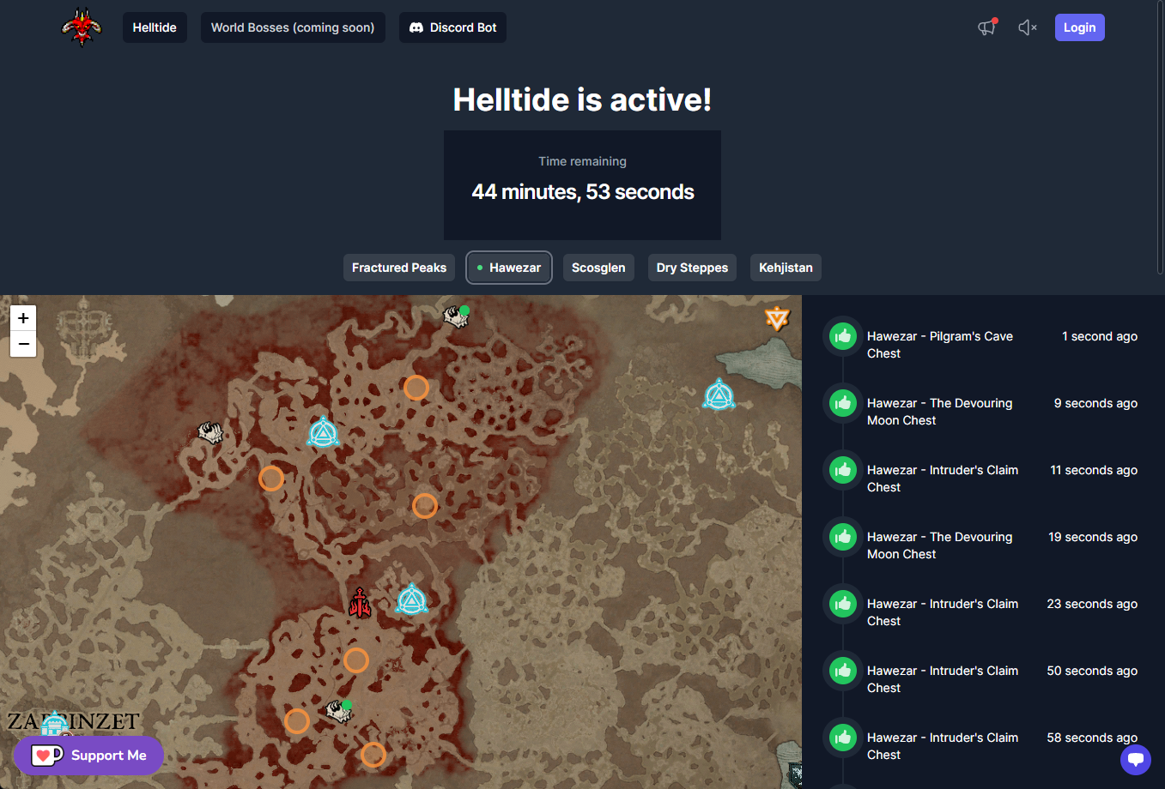Click the "50 seconds ago" timestamp
The image size is (1165, 789).
1092,671
